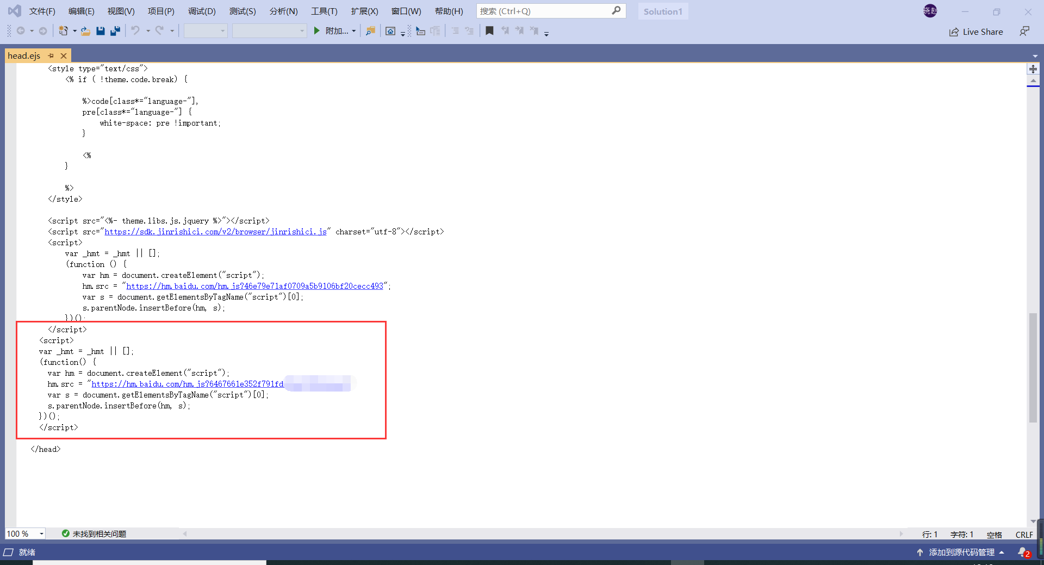Click the Navigate Backward arrow icon
The height and width of the screenshot is (565, 1044).
point(21,31)
